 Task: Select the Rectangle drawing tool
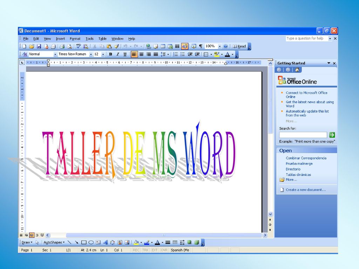click(84, 242)
